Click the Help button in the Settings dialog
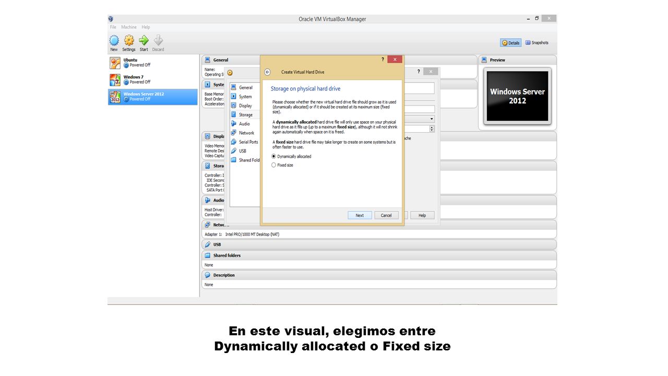 422,215
